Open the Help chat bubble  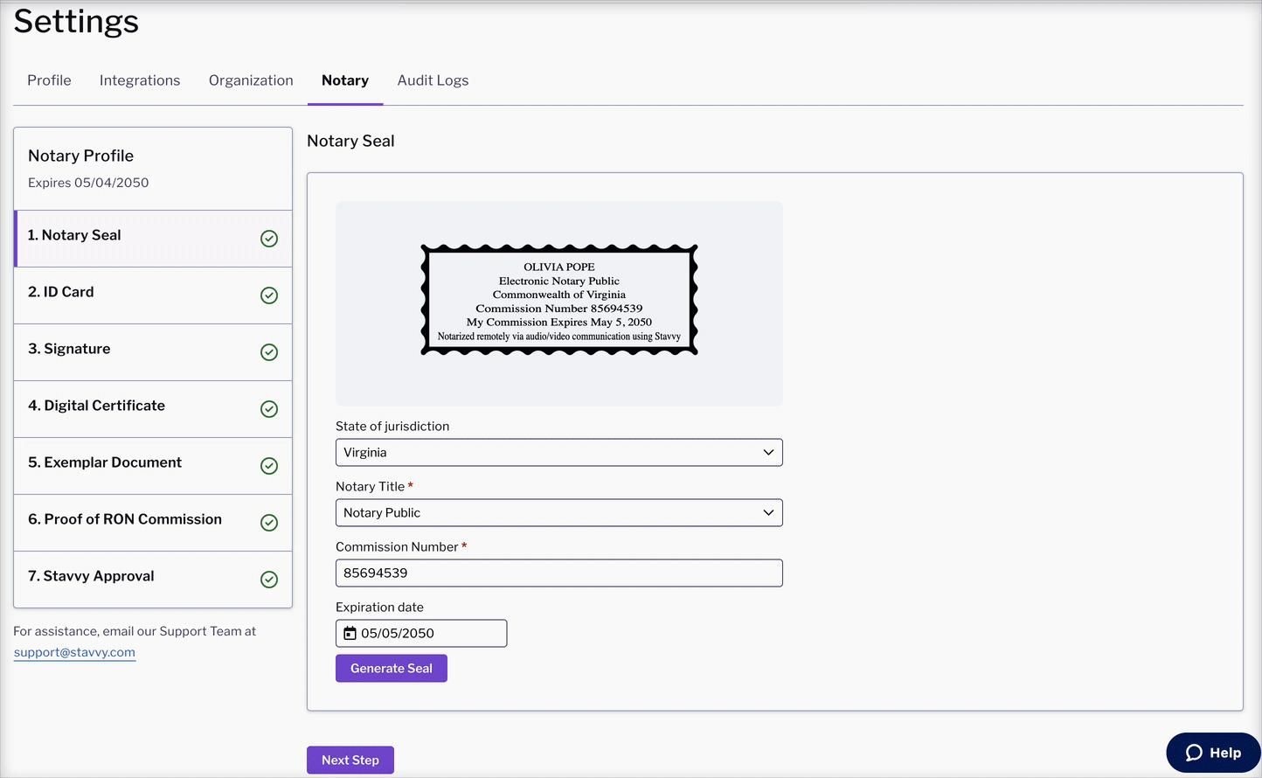click(1213, 753)
